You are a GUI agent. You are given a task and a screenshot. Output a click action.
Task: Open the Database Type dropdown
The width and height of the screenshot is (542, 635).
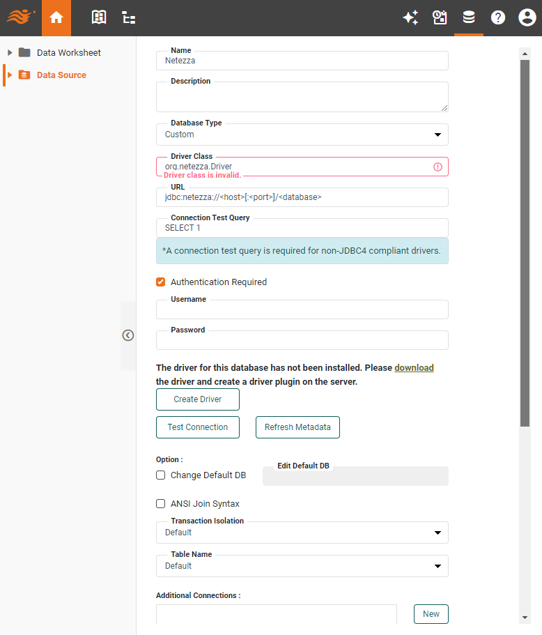[438, 134]
